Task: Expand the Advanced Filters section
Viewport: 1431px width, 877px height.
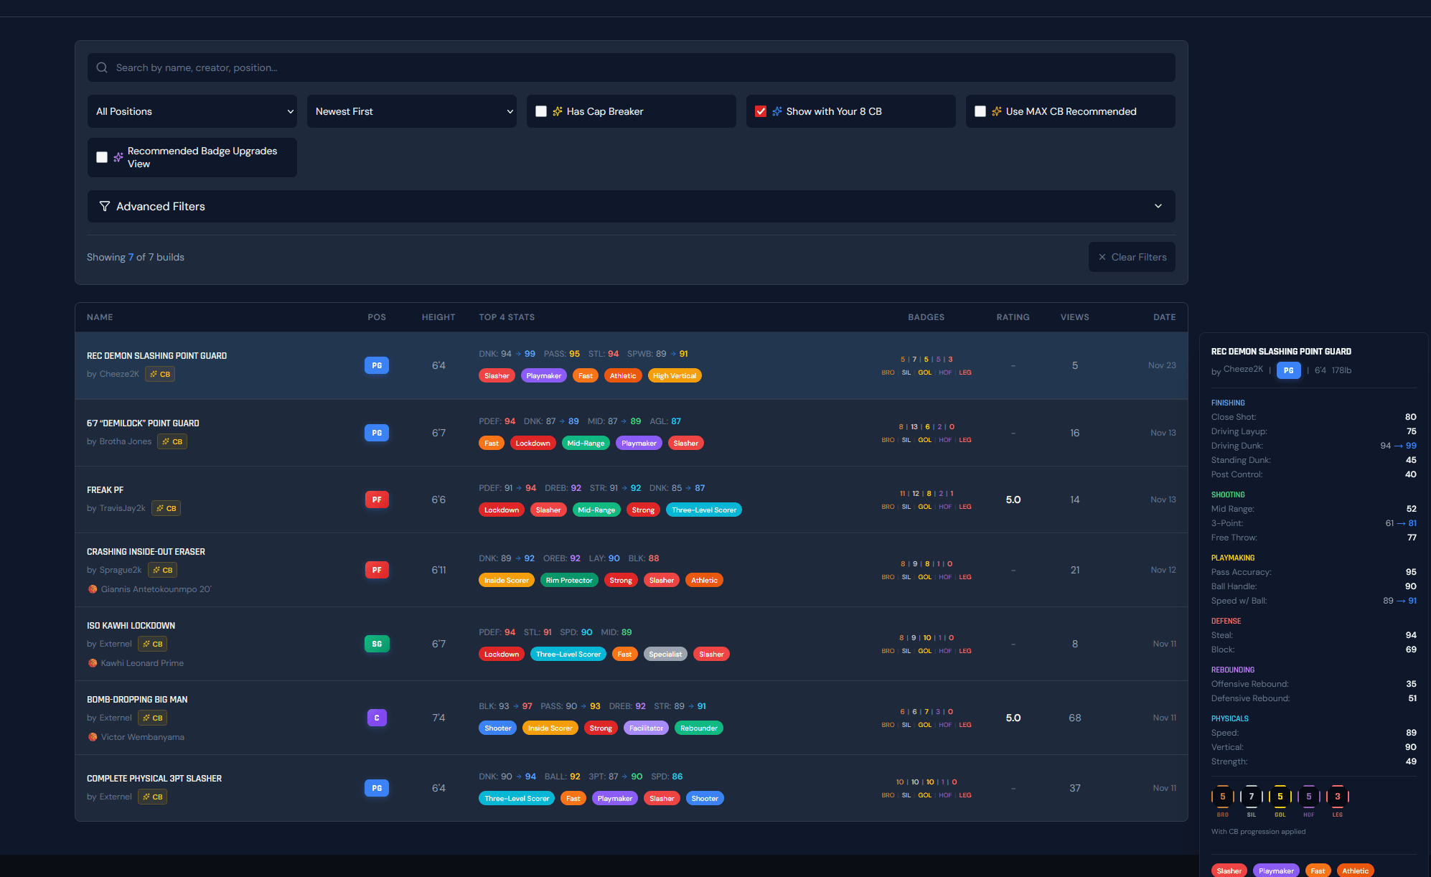Action: (x=632, y=207)
